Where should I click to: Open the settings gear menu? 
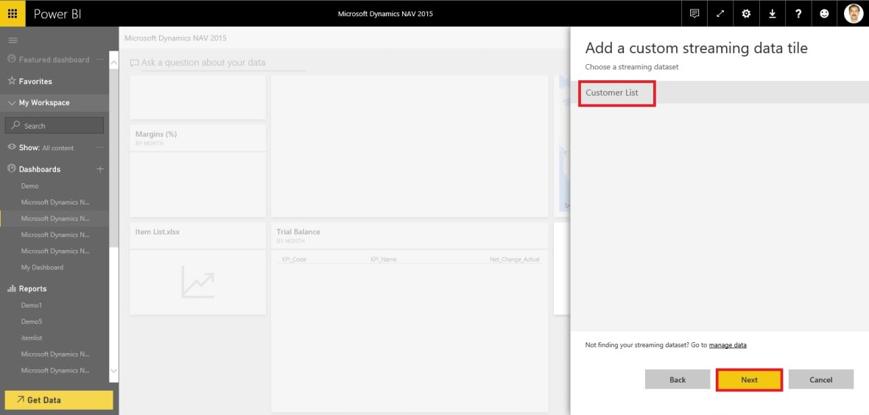click(x=746, y=13)
